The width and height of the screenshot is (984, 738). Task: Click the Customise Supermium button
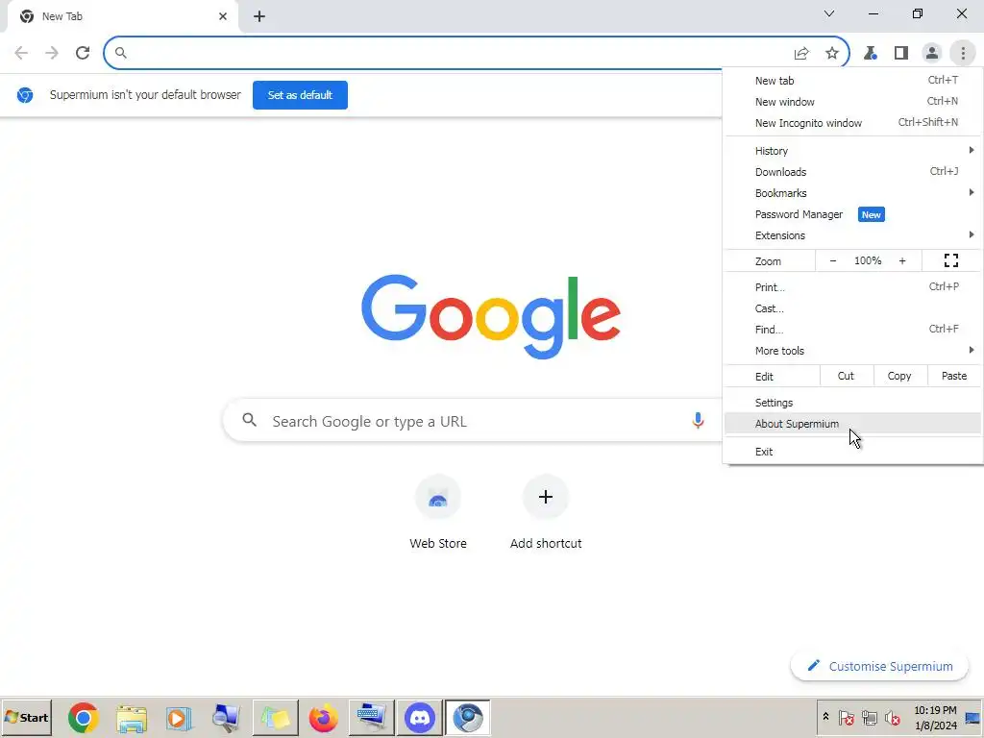point(880,667)
